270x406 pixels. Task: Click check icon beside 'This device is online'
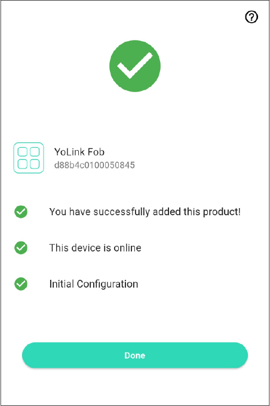click(x=21, y=248)
